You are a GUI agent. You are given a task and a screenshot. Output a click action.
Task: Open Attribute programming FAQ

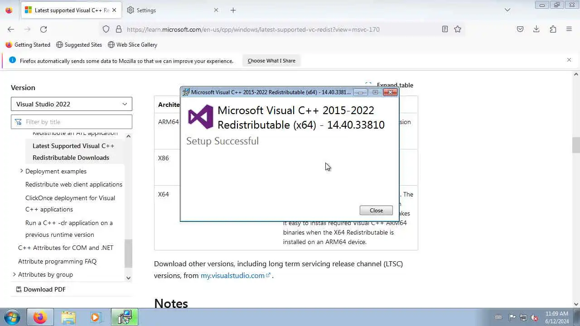57,261
